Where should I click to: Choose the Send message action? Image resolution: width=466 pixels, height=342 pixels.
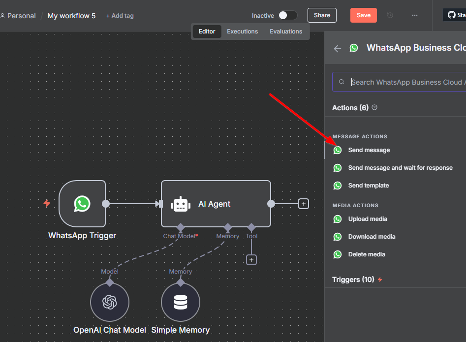click(395, 150)
